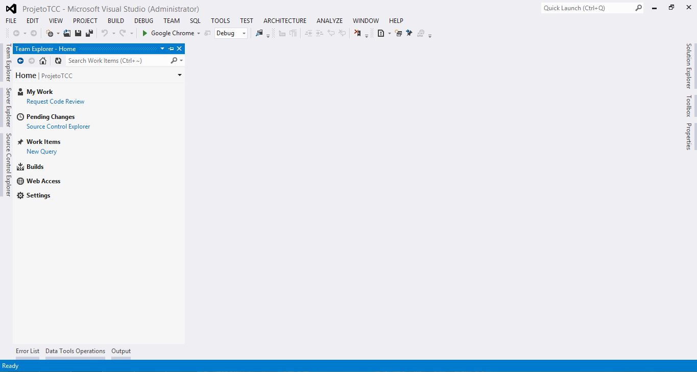Viewport: 697px width, 372px height.
Task: Open the Google Chrome browser target dropdown
Action: point(199,34)
